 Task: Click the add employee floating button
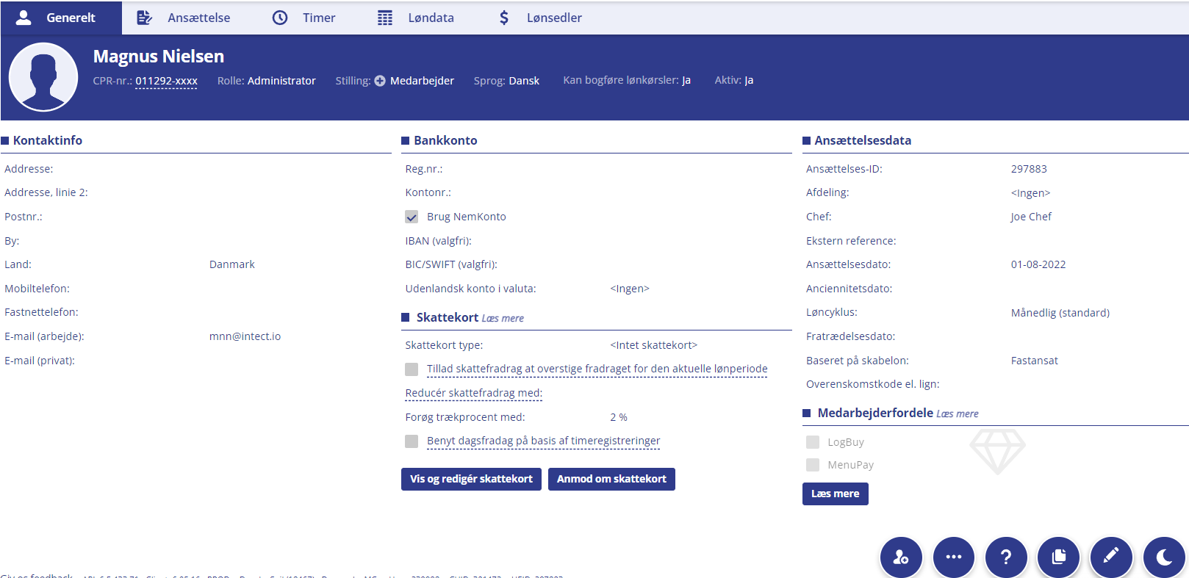point(901,557)
